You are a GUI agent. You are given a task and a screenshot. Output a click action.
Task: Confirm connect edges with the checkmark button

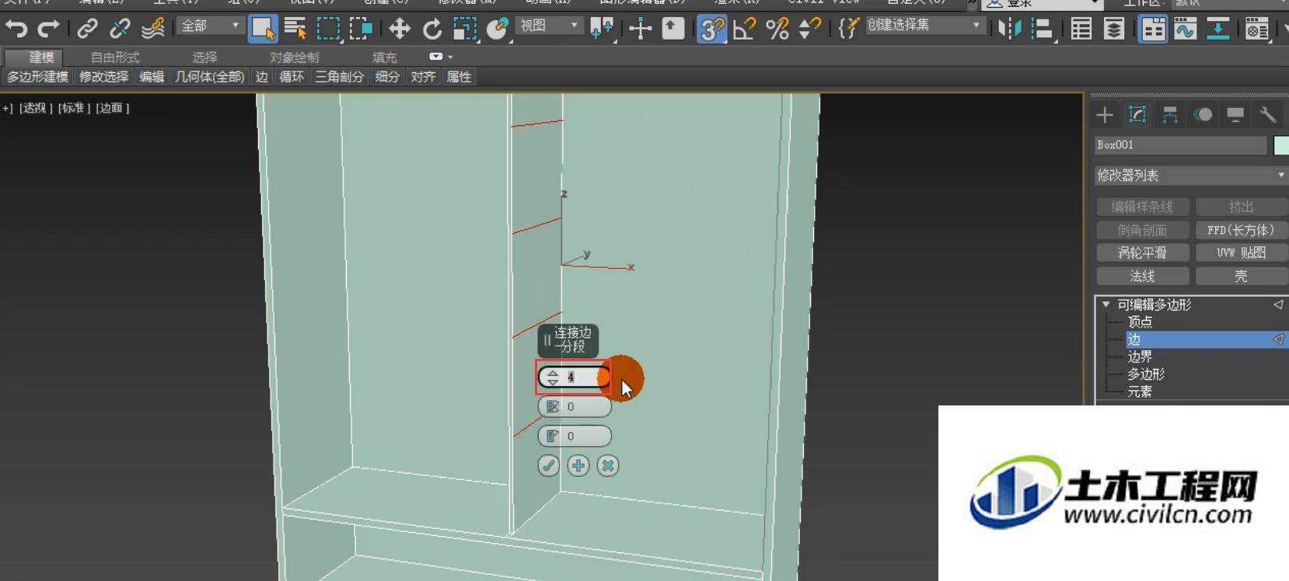tap(549, 466)
